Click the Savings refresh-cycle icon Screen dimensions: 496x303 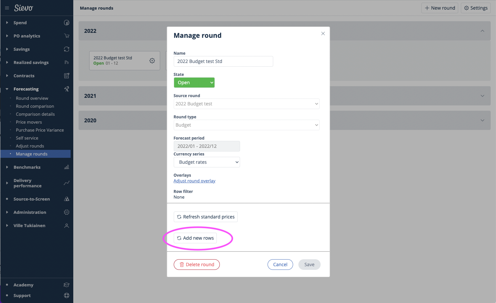(x=67, y=49)
